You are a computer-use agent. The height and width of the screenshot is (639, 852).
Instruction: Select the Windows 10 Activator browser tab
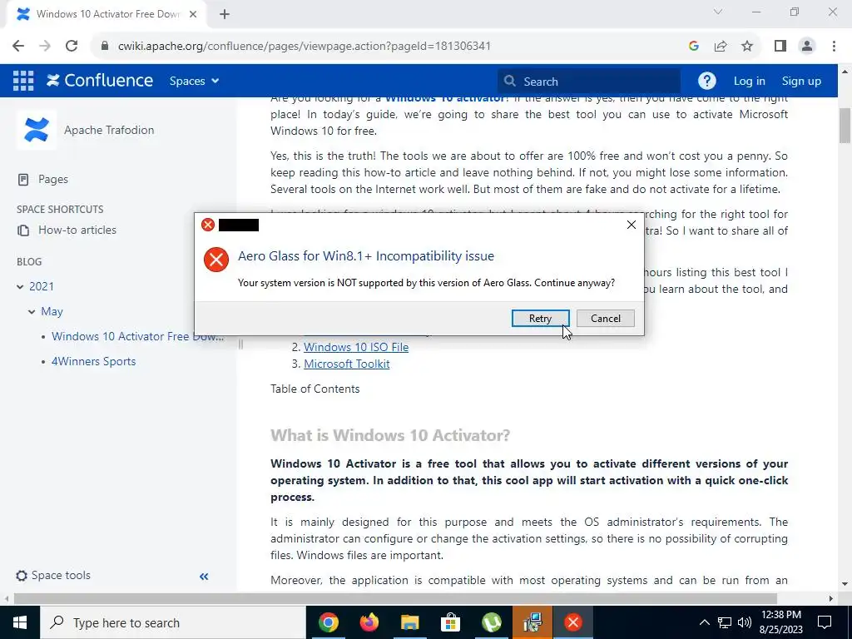point(107,14)
